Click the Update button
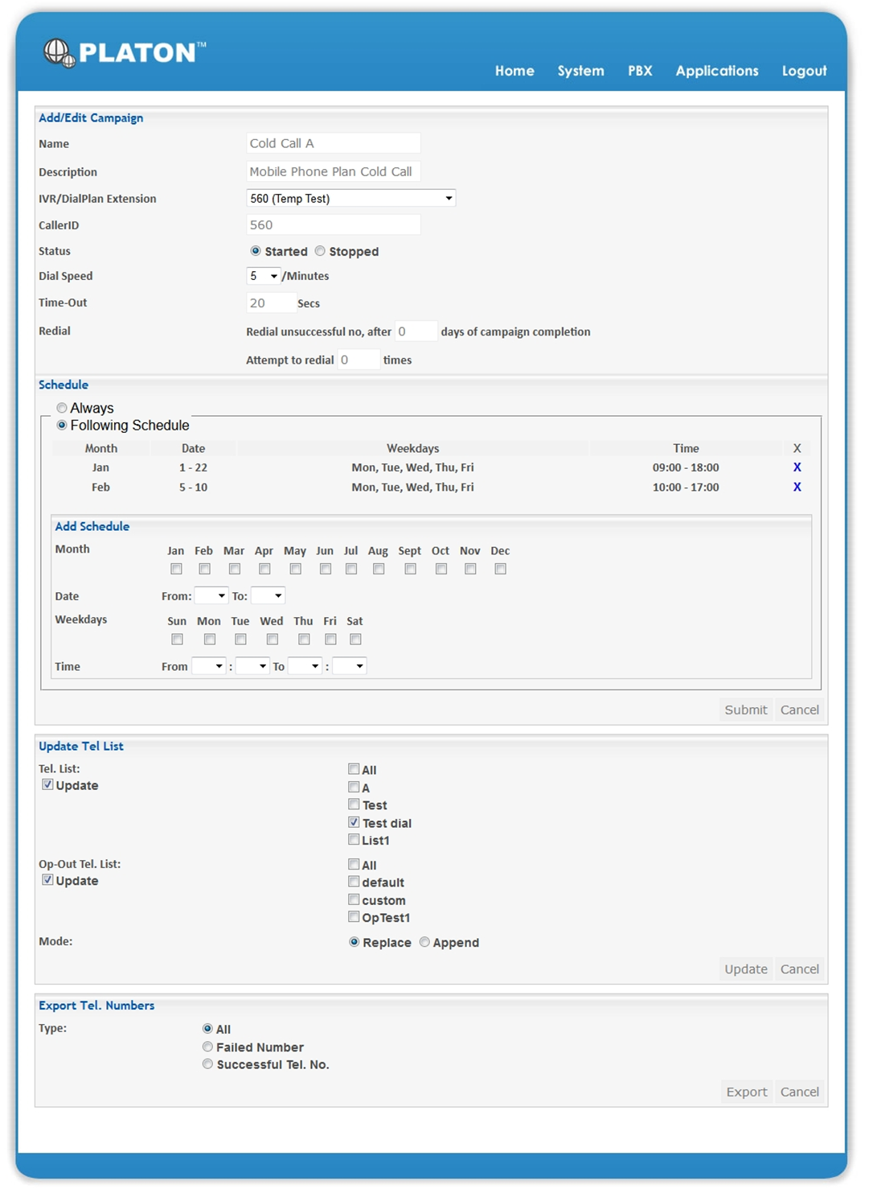 (745, 969)
